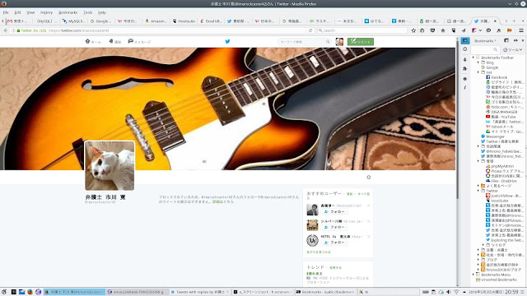
Task: Click HOTEL Us round avatar
Action: coord(312,240)
